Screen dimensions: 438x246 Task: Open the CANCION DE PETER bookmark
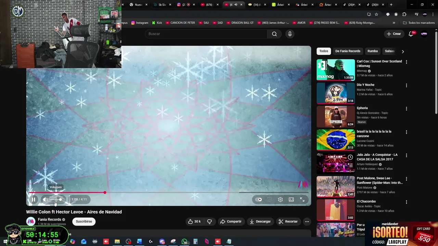pos(180,23)
